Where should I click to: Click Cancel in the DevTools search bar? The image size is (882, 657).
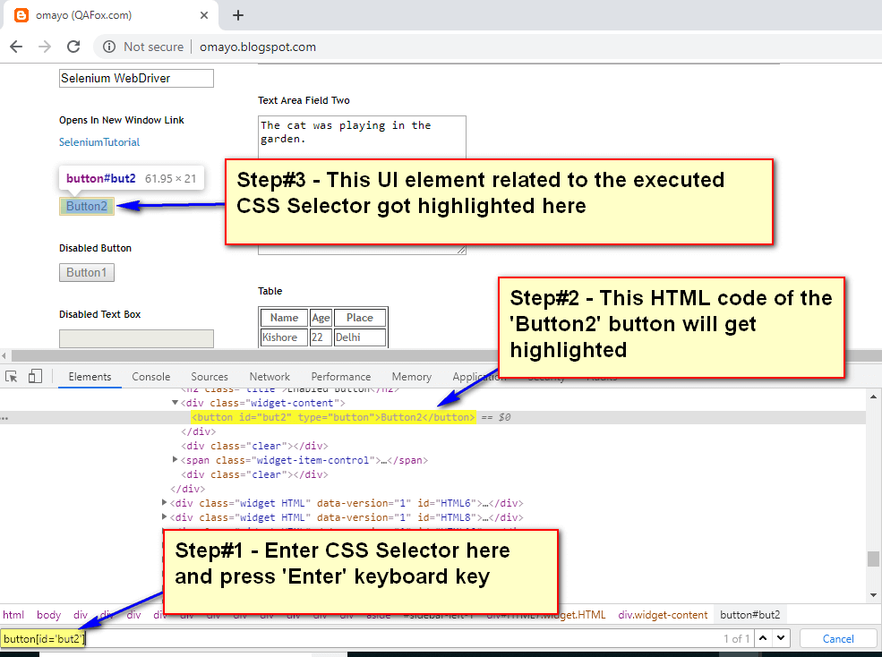point(837,638)
